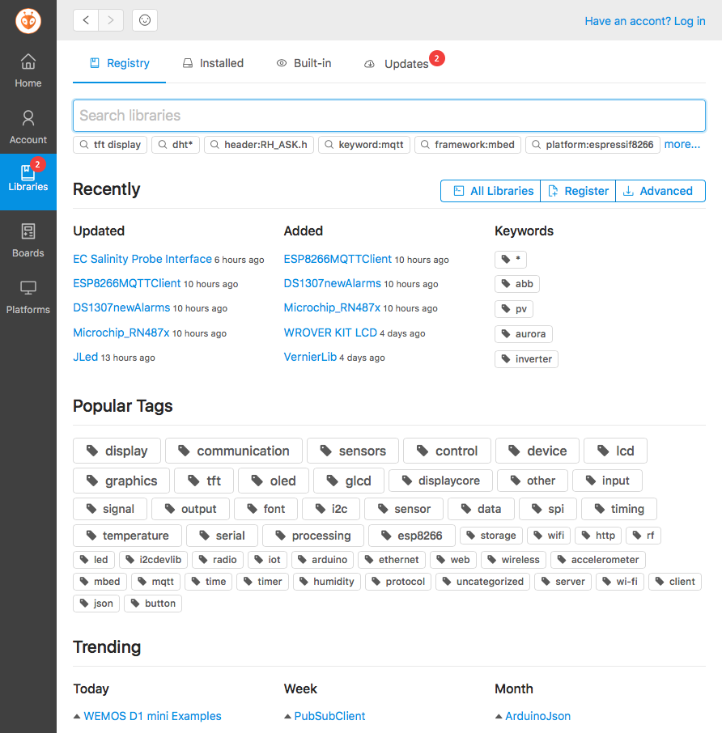Click the 'aurora' keyword tag
The width and height of the screenshot is (722, 733).
coord(524,334)
